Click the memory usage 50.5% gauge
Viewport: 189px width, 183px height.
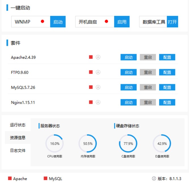tap(88, 143)
